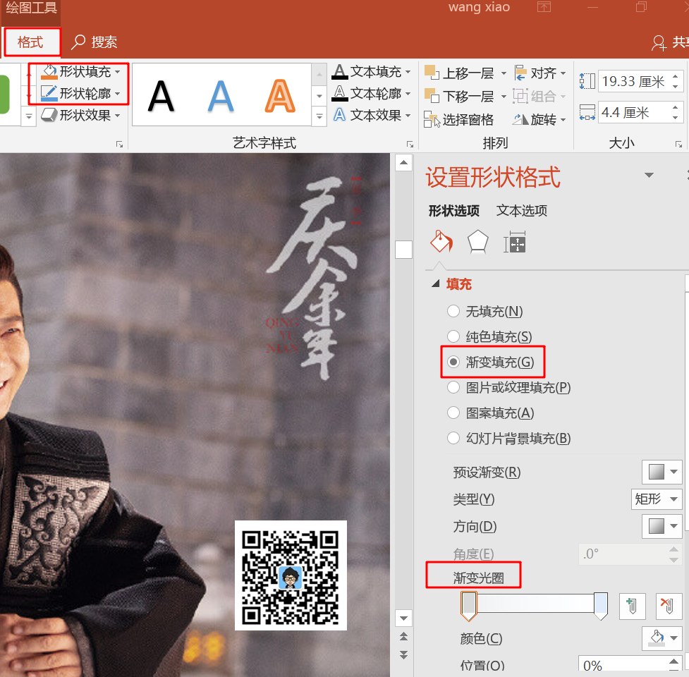Image resolution: width=689 pixels, height=677 pixels.
Task: Apply the orange WordArt style A
Action: point(280,96)
